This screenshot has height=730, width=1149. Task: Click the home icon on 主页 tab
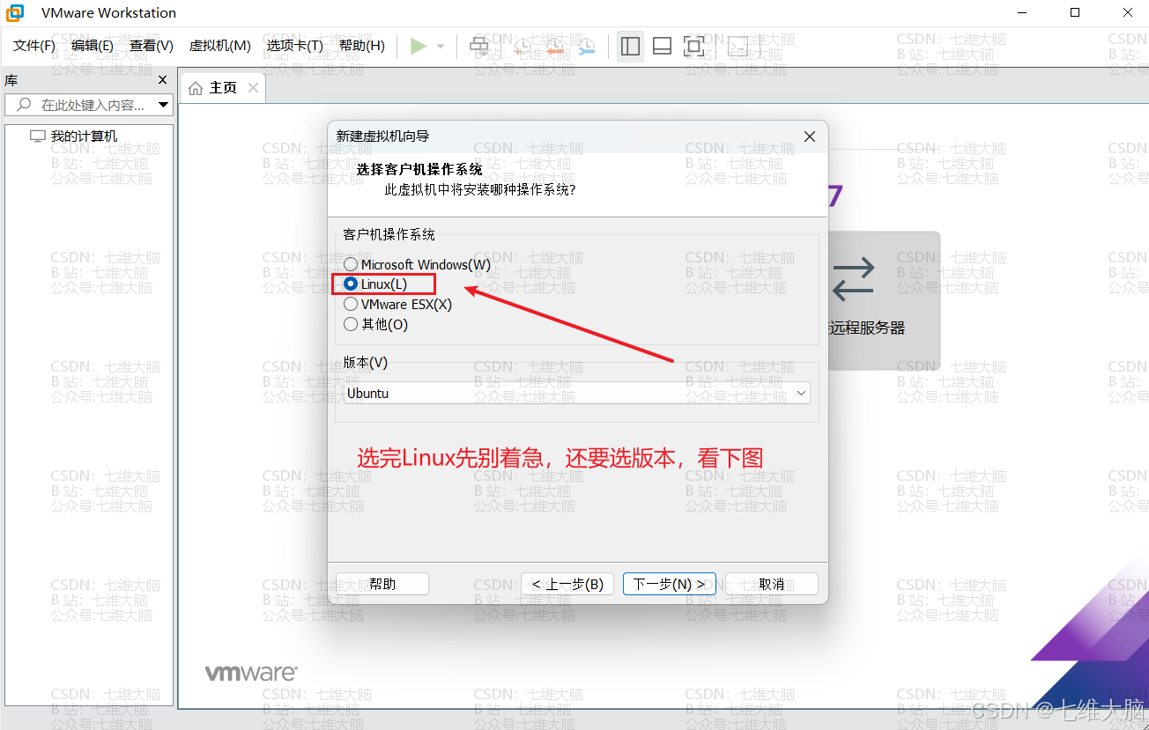tap(196, 88)
